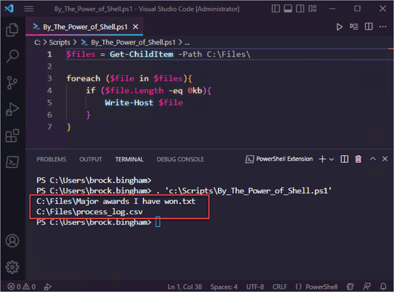This screenshot has width=394, height=292.
Task: Toggle the secondary side bar layout
Action: (300, 9)
